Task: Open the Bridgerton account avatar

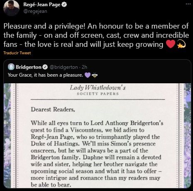Action: [x=11, y=67]
